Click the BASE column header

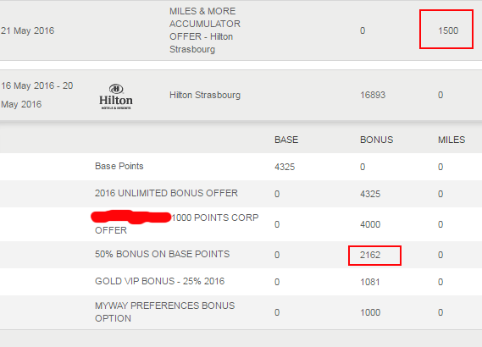coord(286,140)
